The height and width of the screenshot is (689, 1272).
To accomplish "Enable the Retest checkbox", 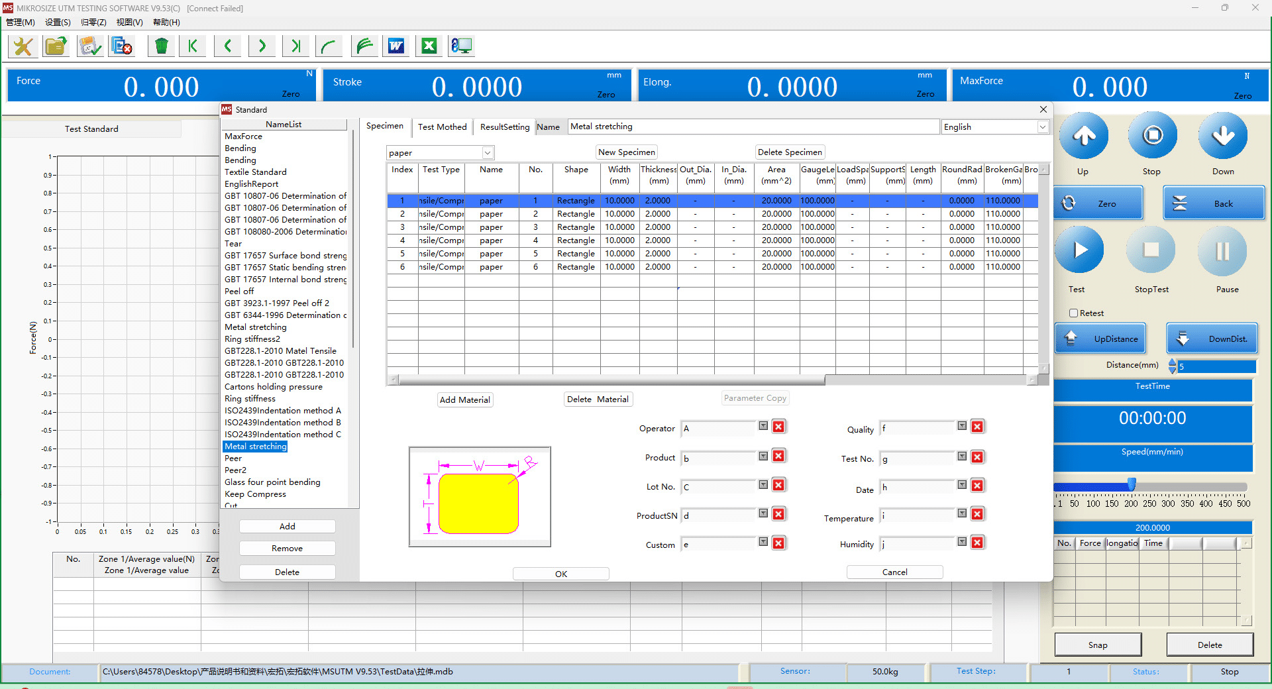I will pos(1073,313).
